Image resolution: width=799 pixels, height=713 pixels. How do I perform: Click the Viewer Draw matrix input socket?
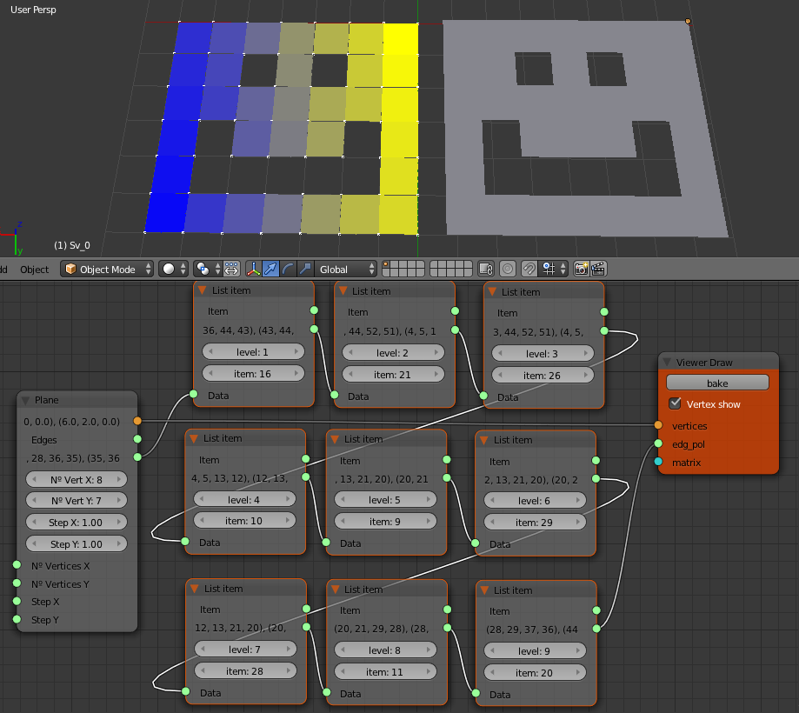(x=658, y=462)
